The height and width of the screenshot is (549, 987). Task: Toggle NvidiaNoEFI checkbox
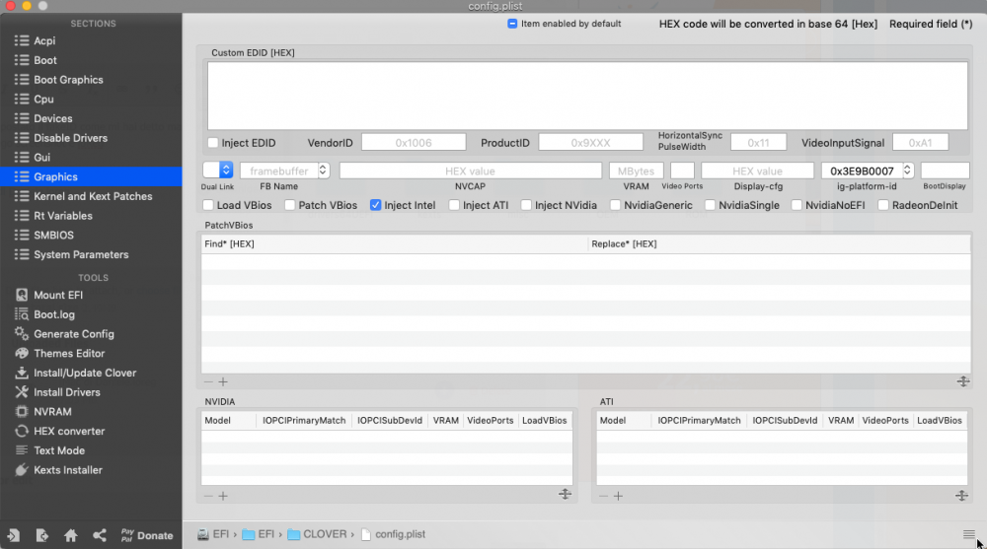[797, 205]
